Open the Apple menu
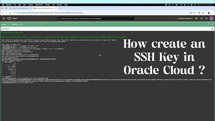Image resolution: width=215 pixels, height=121 pixels. coord(3,5)
